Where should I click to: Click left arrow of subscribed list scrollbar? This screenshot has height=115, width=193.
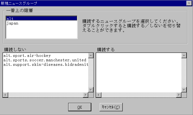(99, 95)
